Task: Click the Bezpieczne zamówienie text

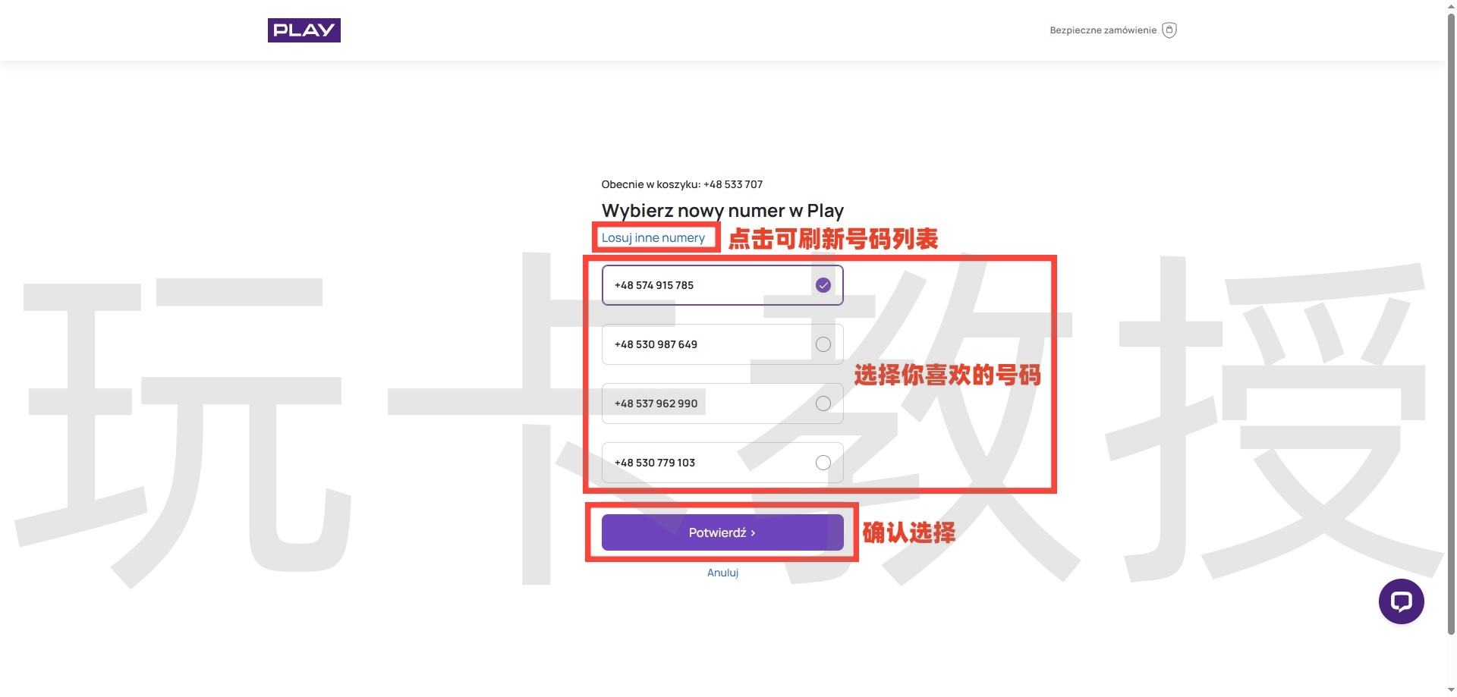Action: (1103, 30)
